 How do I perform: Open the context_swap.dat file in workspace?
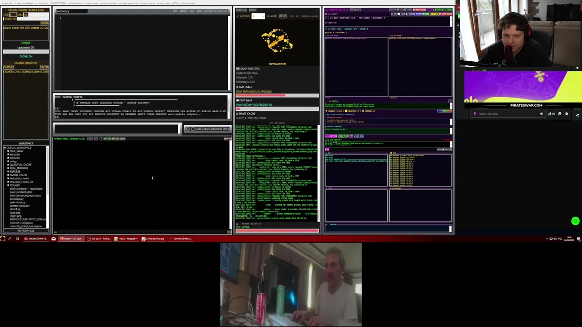coord(20,206)
